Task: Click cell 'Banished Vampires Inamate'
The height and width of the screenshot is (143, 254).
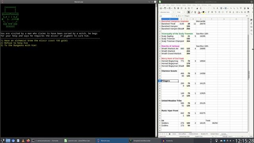Action: (175, 21)
